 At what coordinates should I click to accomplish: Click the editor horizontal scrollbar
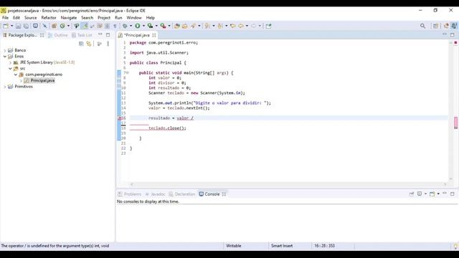(x=288, y=184)
